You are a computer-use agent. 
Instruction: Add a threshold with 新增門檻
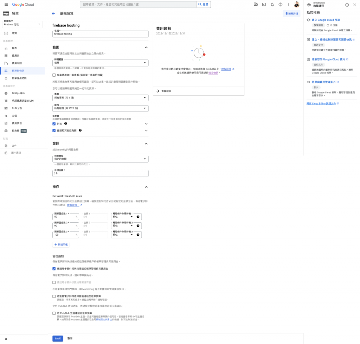61,244
